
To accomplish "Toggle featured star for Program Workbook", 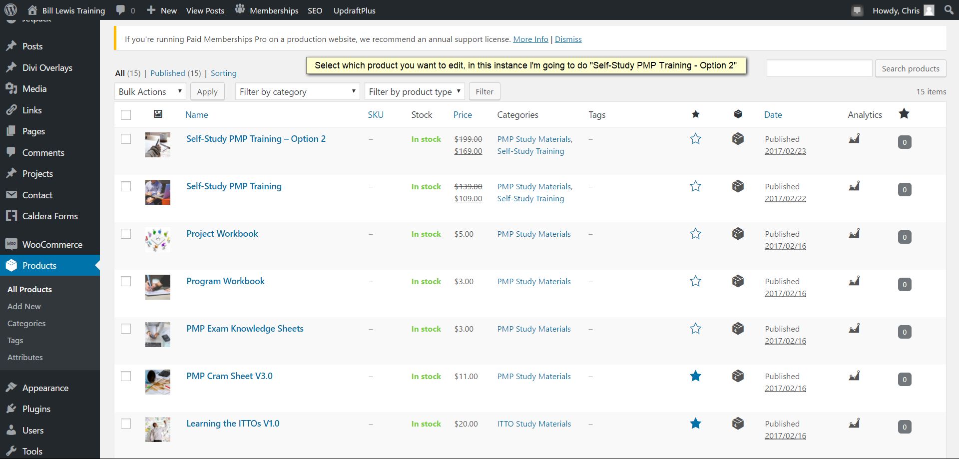I will [x=695, y=281].
